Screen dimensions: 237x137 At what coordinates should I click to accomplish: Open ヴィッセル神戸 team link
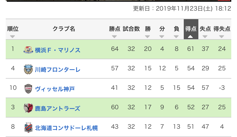tap(55, 89)
